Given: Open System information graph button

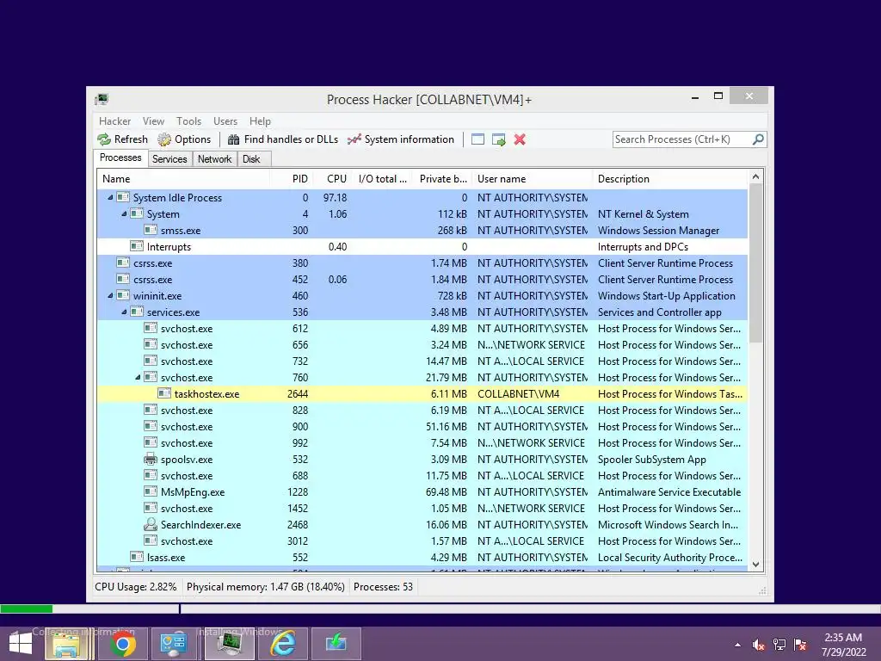Looking at the screenshot, I should click(401, 139).
